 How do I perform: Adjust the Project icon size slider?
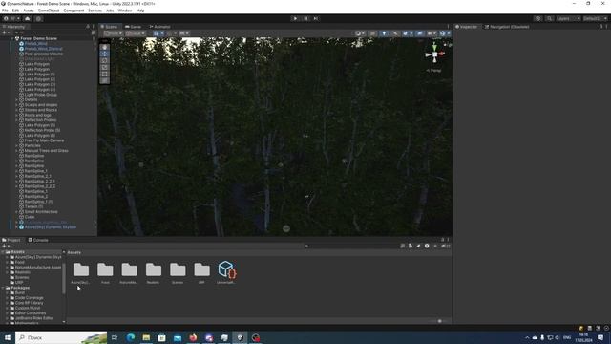point(439,321)
